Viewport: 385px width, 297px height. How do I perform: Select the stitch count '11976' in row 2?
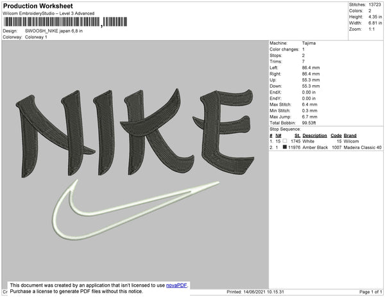pos(294,147)
